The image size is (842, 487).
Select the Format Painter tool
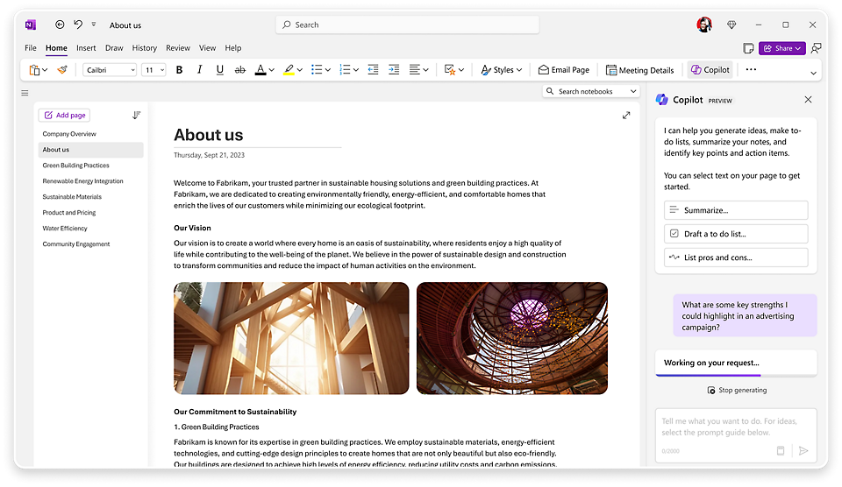[62, 70]
